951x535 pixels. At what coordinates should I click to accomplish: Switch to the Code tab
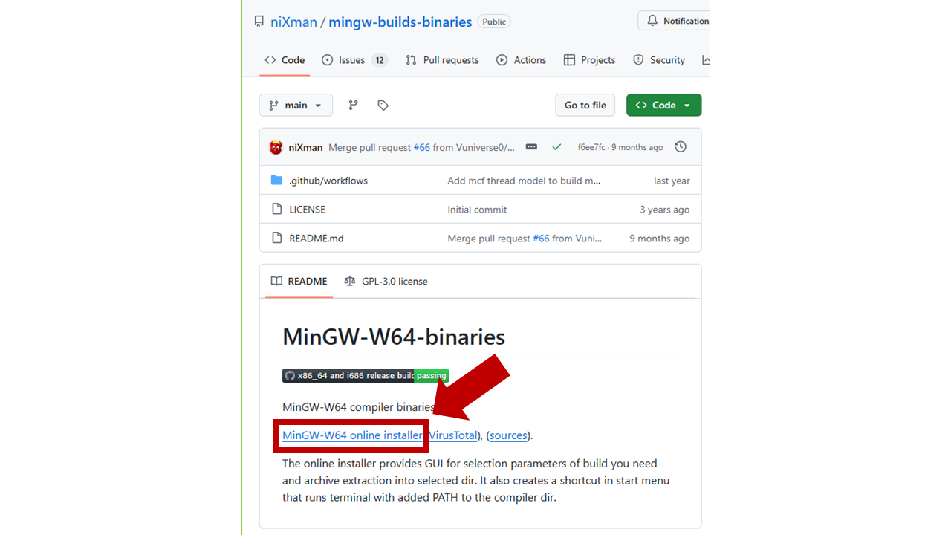point(285,60)
